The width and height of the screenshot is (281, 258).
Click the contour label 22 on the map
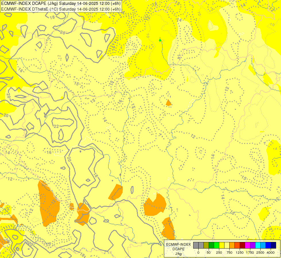coord(56,126)
